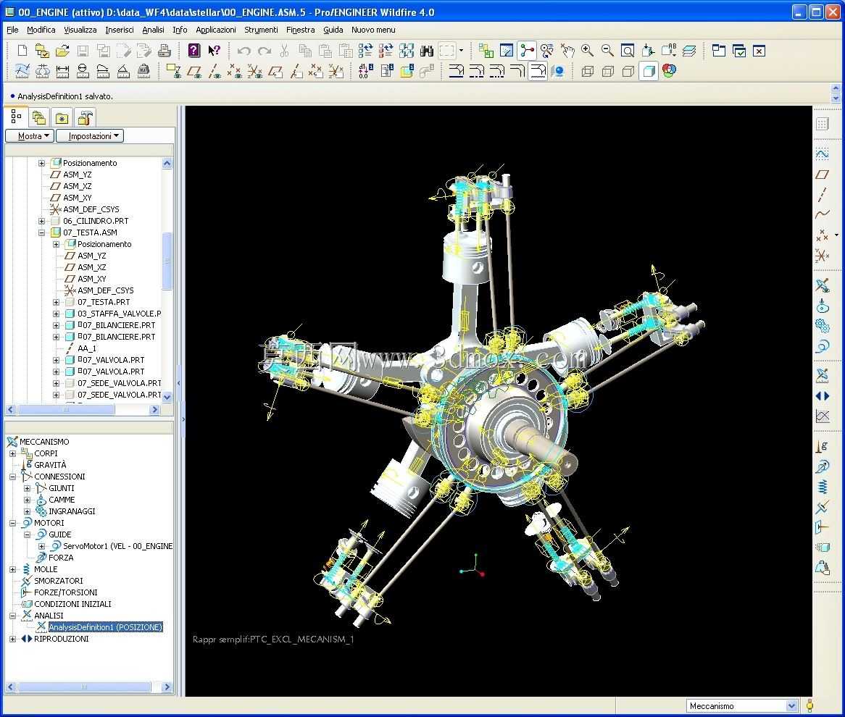Click the diameter measurement icon
This screenshot has width=845, height=717.
point(83,70)
